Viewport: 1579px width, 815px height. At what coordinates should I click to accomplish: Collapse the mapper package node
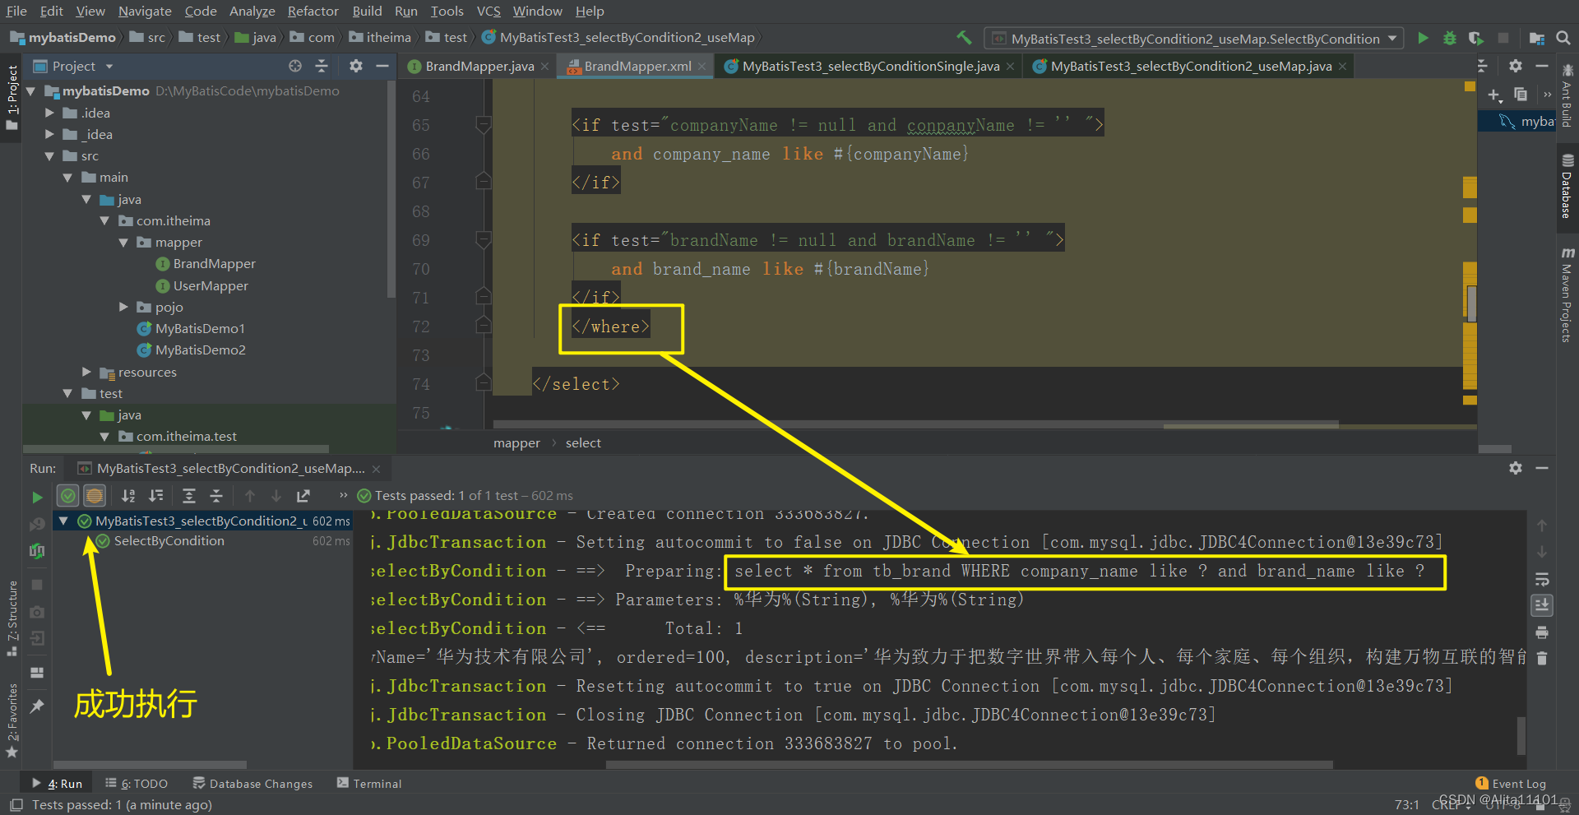click(x=124, y=243)
